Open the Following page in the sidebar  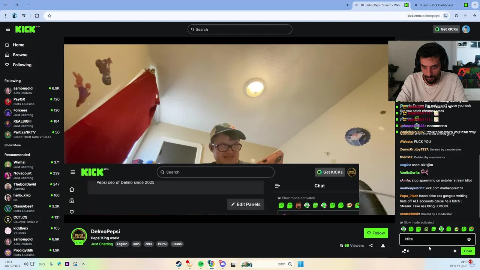pyautogui.click(x=22, y=65)
